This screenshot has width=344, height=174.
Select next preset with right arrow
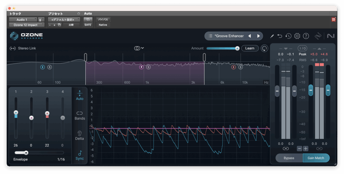tap(258, 36)
